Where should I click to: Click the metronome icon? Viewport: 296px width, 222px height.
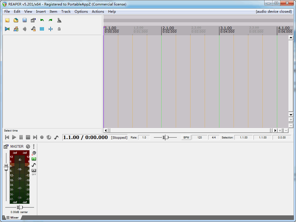[59, 20]
